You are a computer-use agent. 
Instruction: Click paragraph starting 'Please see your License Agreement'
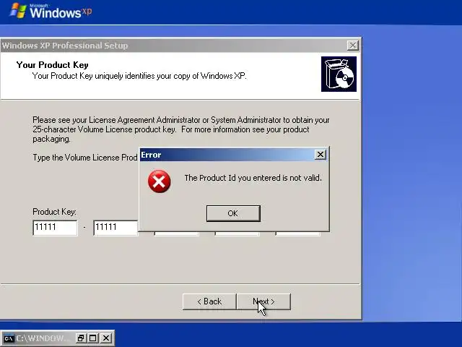point(181,129)
